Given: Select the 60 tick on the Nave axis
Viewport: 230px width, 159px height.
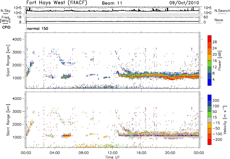Looking at the screenshot, I should pos(206,17).
